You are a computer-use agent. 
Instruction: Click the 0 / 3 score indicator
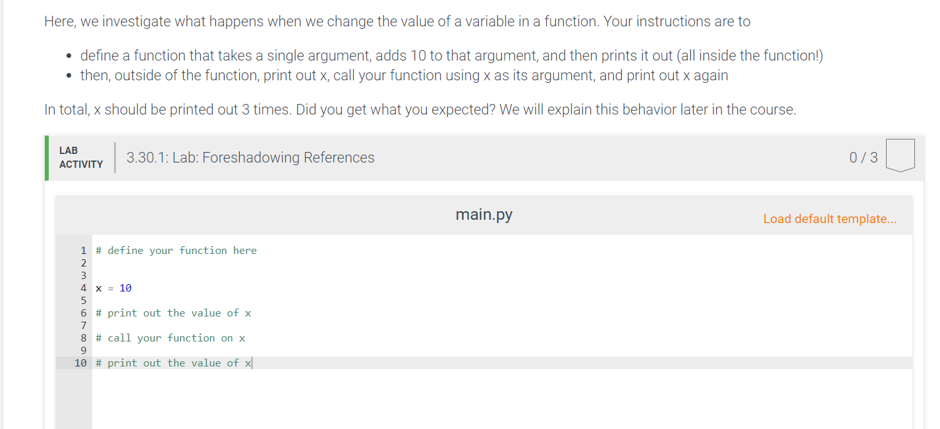pos(863,157)
